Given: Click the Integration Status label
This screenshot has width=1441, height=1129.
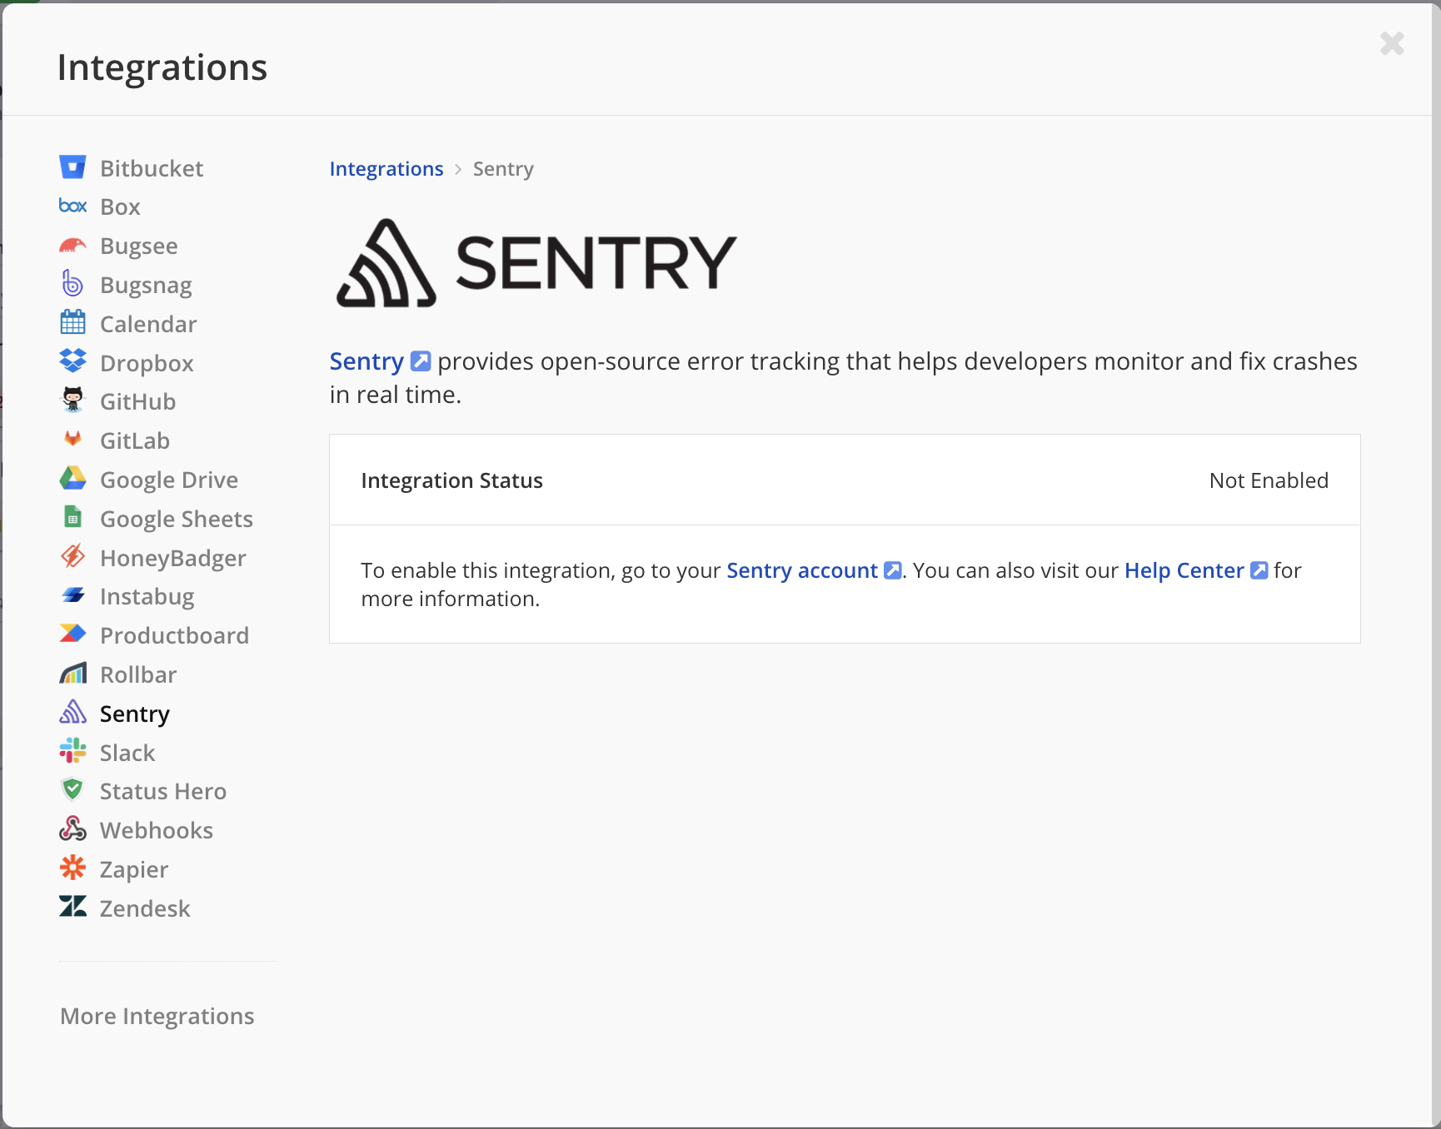Looking at the screenshot, I should [451, 480].
